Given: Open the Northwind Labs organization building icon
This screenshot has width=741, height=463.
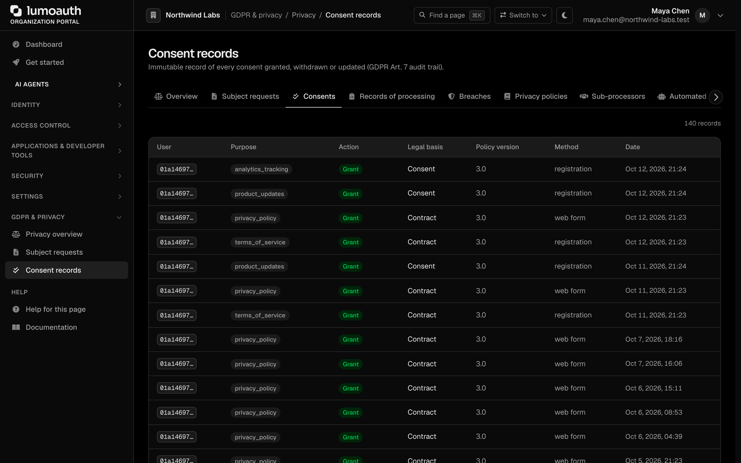Looking at the screenshot, I should tap(153, 15).
